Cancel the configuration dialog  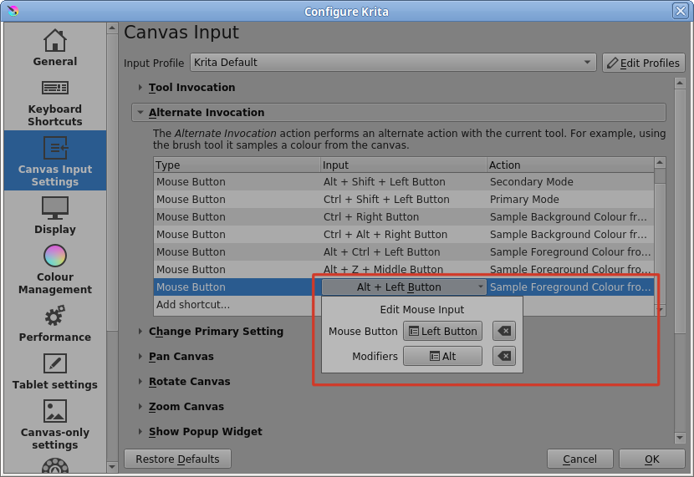click(579, 459)
